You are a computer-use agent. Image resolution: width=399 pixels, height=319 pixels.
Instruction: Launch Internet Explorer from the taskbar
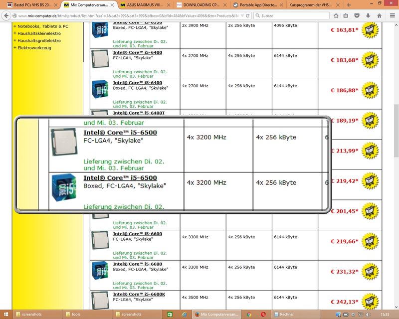[x=184, y=315]
